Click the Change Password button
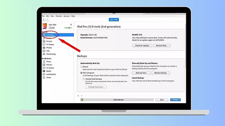This screenshot has width=225, height=126. coord(96,87)
